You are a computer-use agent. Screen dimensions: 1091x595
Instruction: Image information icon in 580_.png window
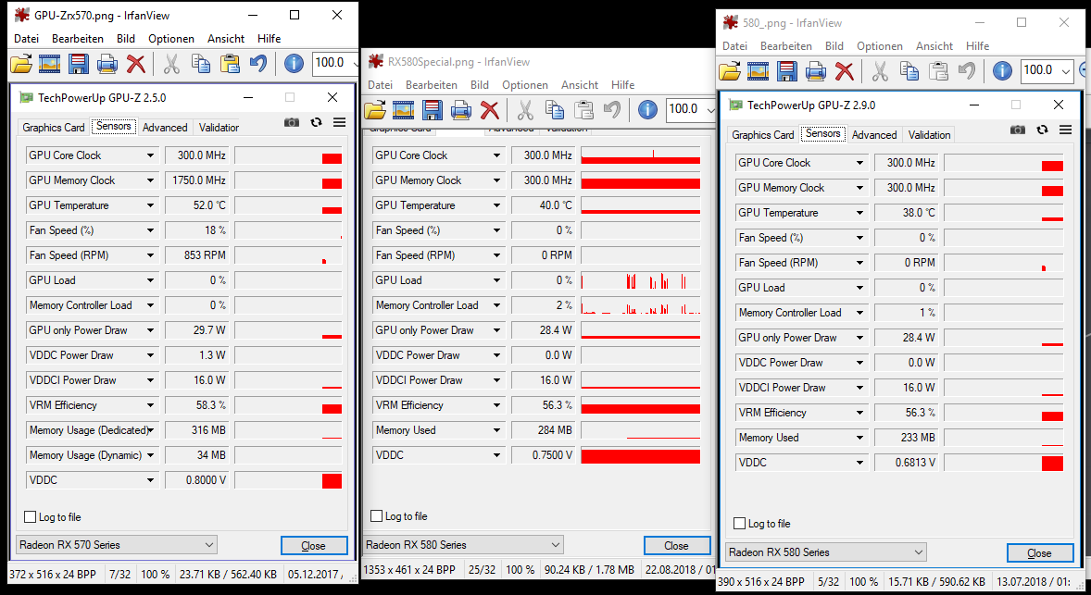[x=1002, y=71]
